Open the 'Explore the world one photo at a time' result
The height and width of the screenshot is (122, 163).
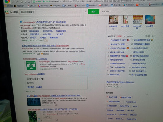tap(46, 46)
